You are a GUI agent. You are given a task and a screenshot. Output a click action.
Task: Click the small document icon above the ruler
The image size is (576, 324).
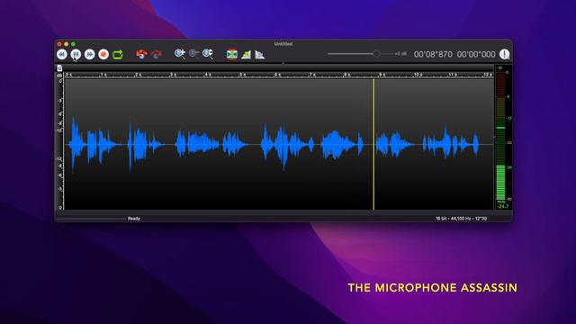coord(59,68)
